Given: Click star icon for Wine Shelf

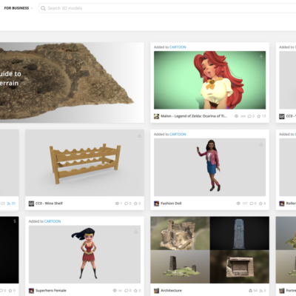Looking at the screenshot, I should (x=135, y=203).
